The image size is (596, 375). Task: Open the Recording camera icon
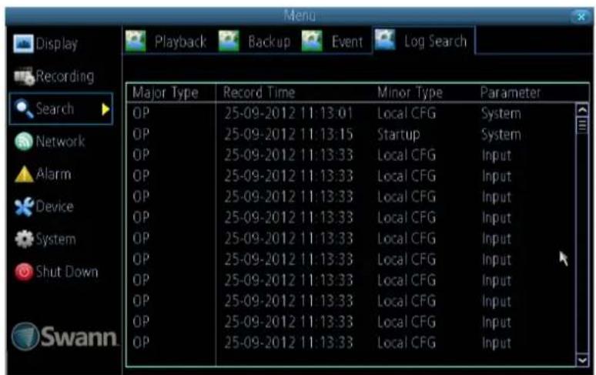coord(24,76)
